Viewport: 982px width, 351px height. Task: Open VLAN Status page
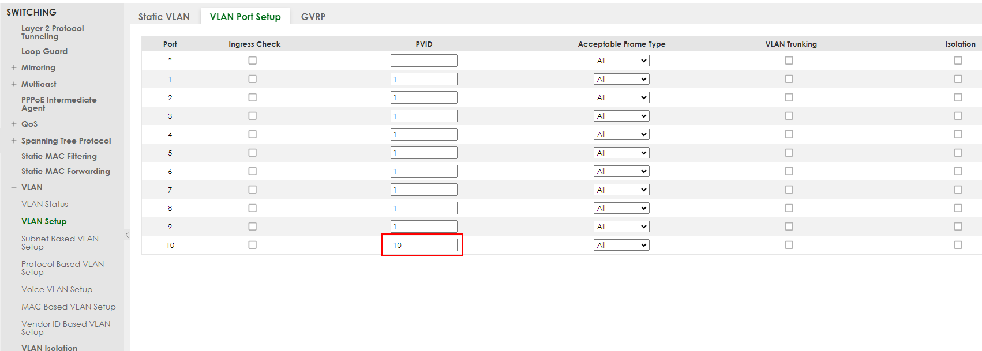[44, 204]
